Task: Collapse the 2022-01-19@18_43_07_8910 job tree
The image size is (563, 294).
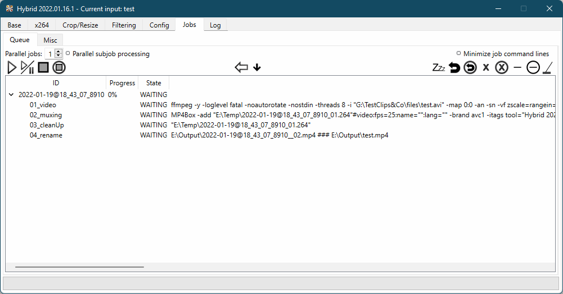Action: click(11, 95)
